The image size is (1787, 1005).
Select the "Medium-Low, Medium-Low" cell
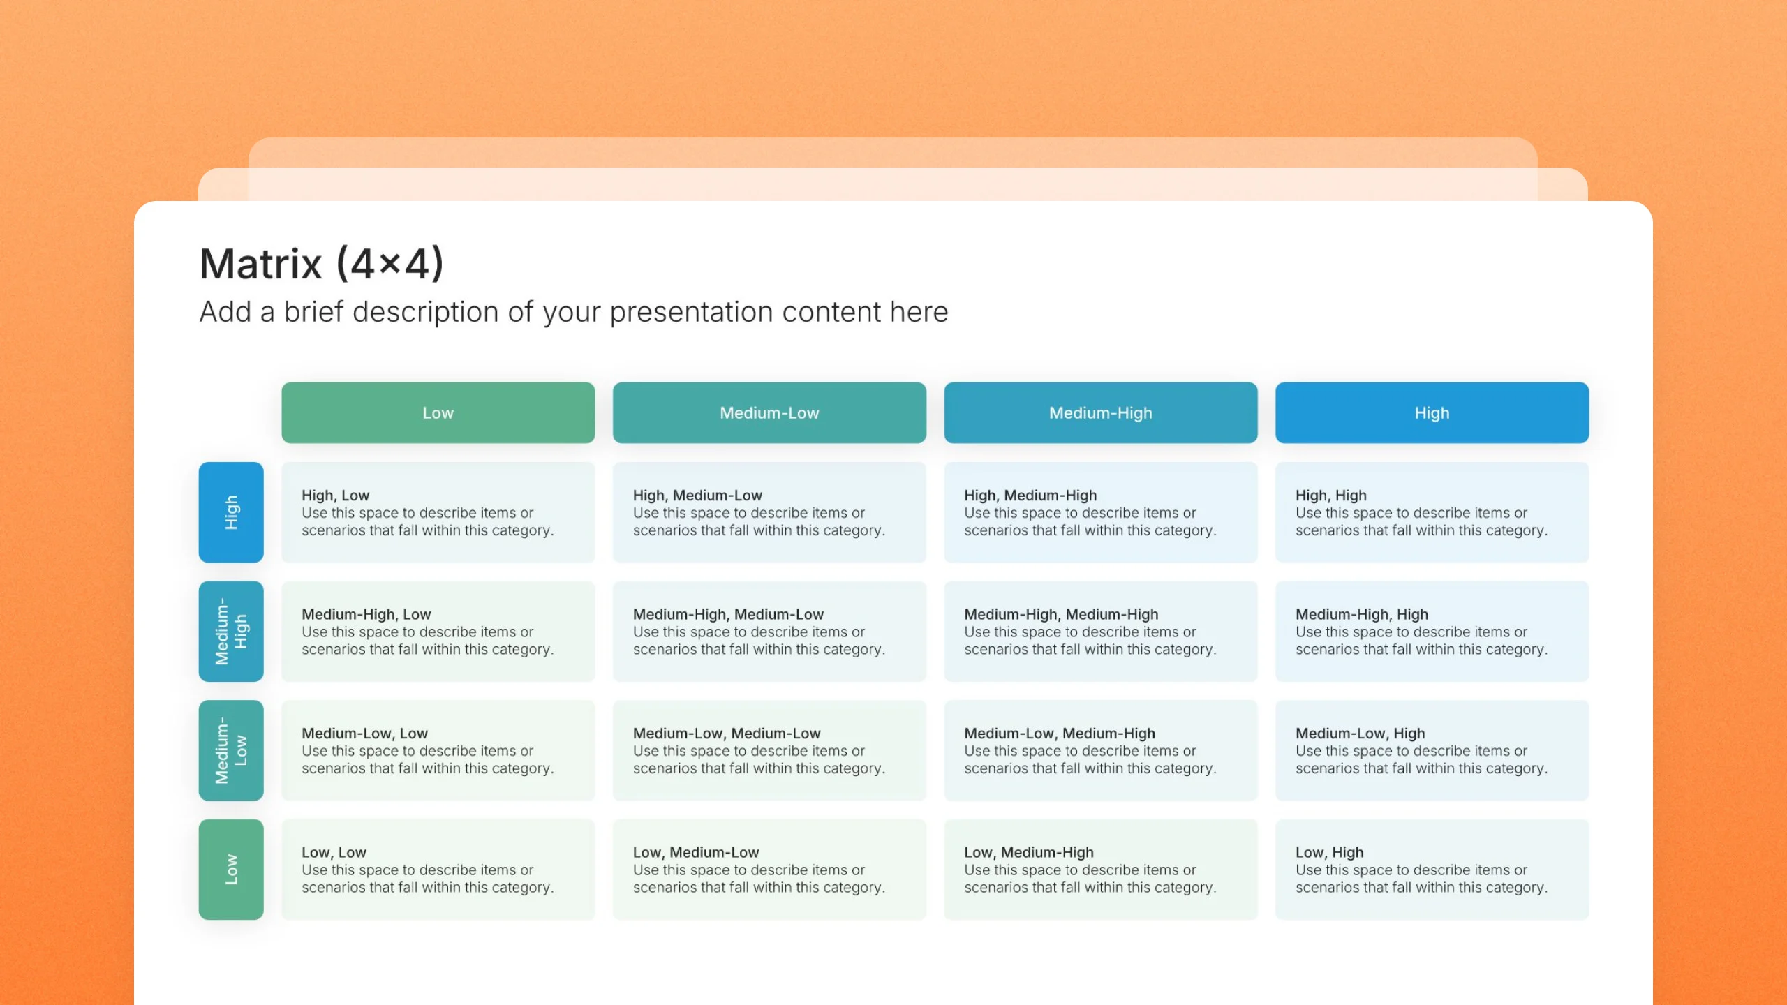coord(769,750)
